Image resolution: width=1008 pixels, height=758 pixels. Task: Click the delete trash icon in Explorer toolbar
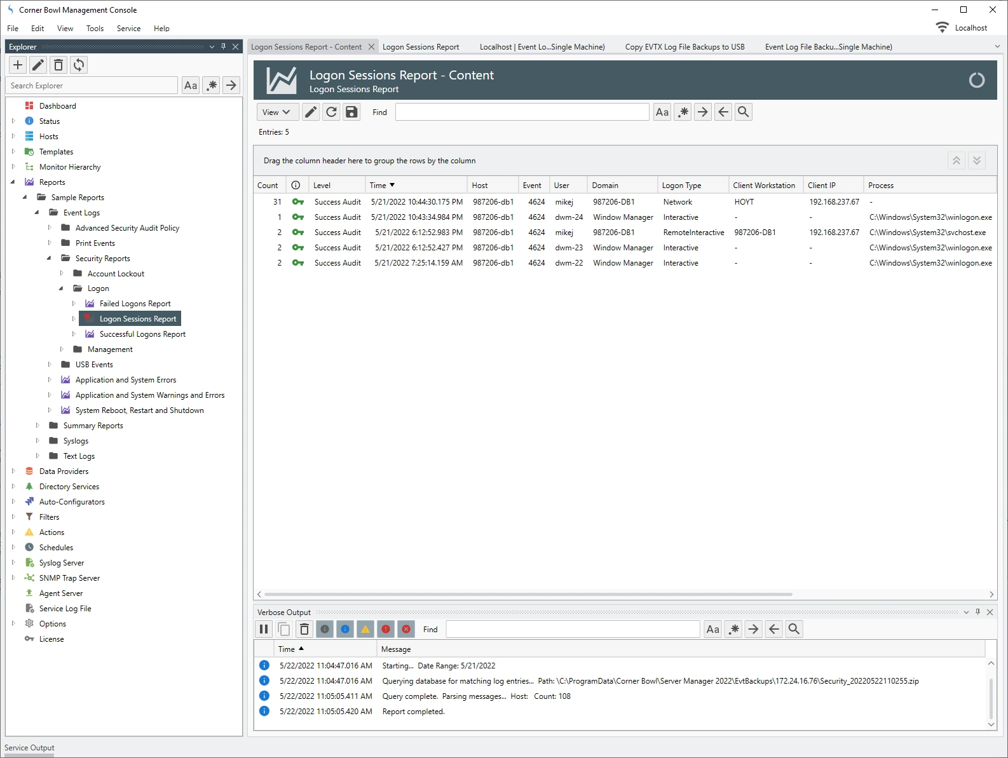point(58,65)
